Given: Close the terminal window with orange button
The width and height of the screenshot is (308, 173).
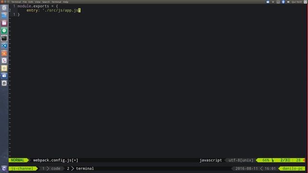Looking at the screenshot, I should point(2,2).
